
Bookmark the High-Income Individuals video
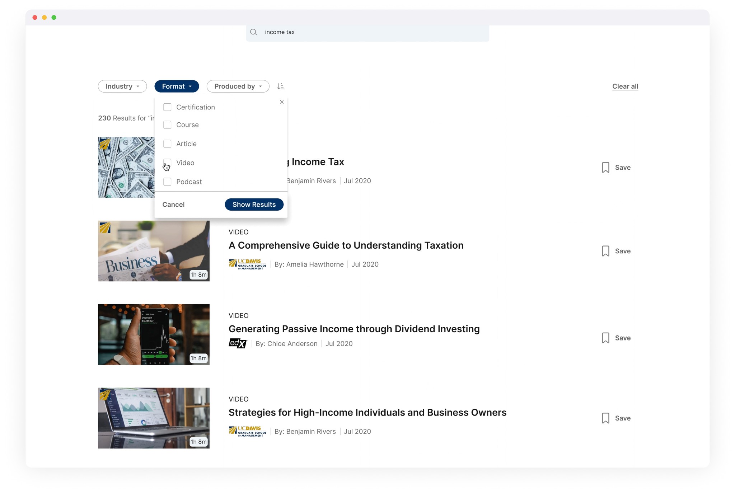point(605,418)
